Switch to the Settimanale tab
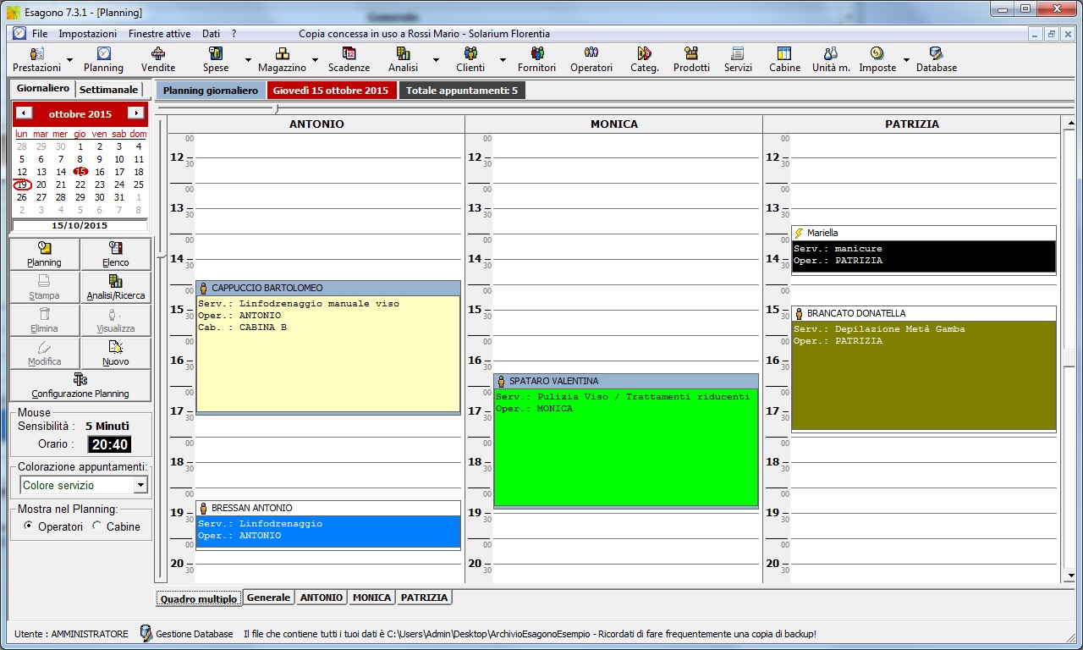1083x650 pixels. 108,89
